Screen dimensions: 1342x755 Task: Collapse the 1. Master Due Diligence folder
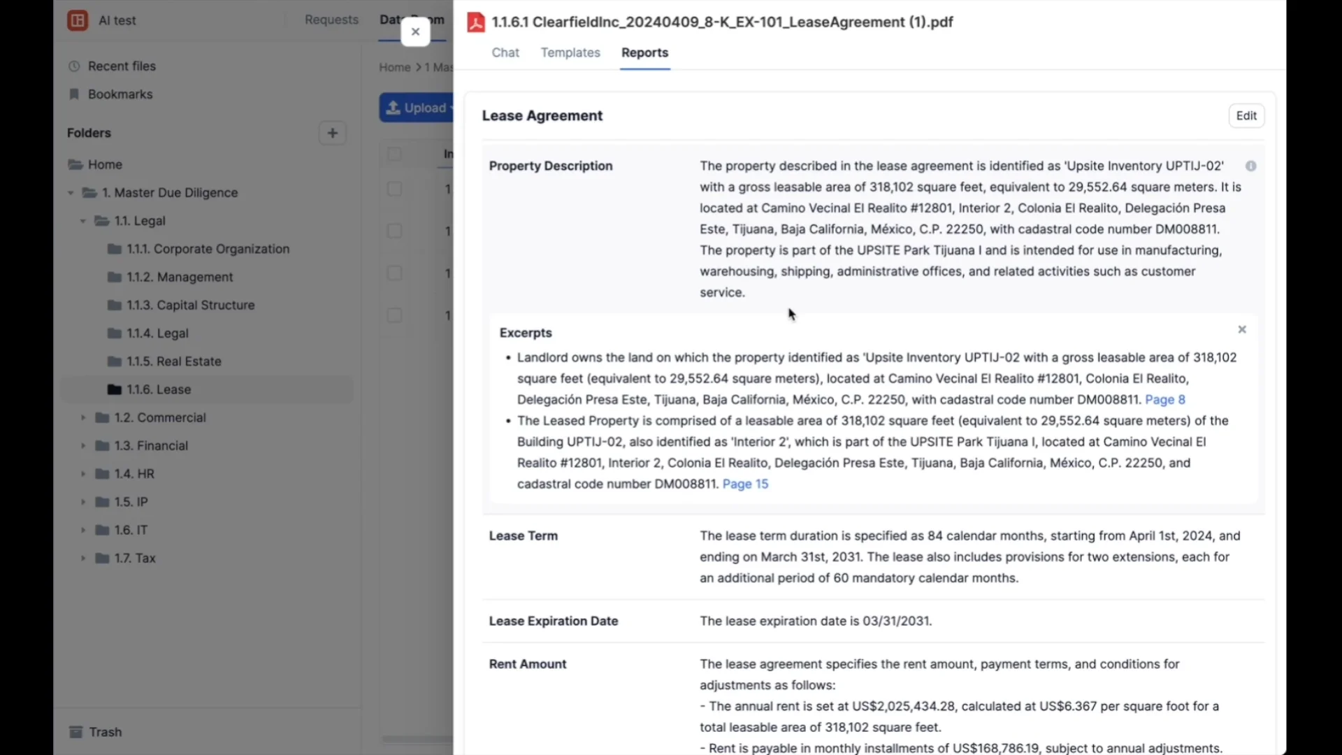tap(71, 193)
